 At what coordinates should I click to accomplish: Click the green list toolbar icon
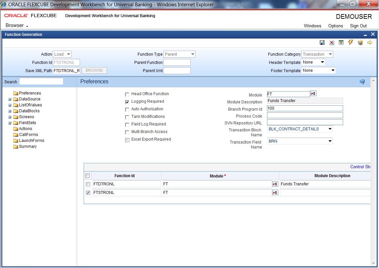[x=341, y=43]
